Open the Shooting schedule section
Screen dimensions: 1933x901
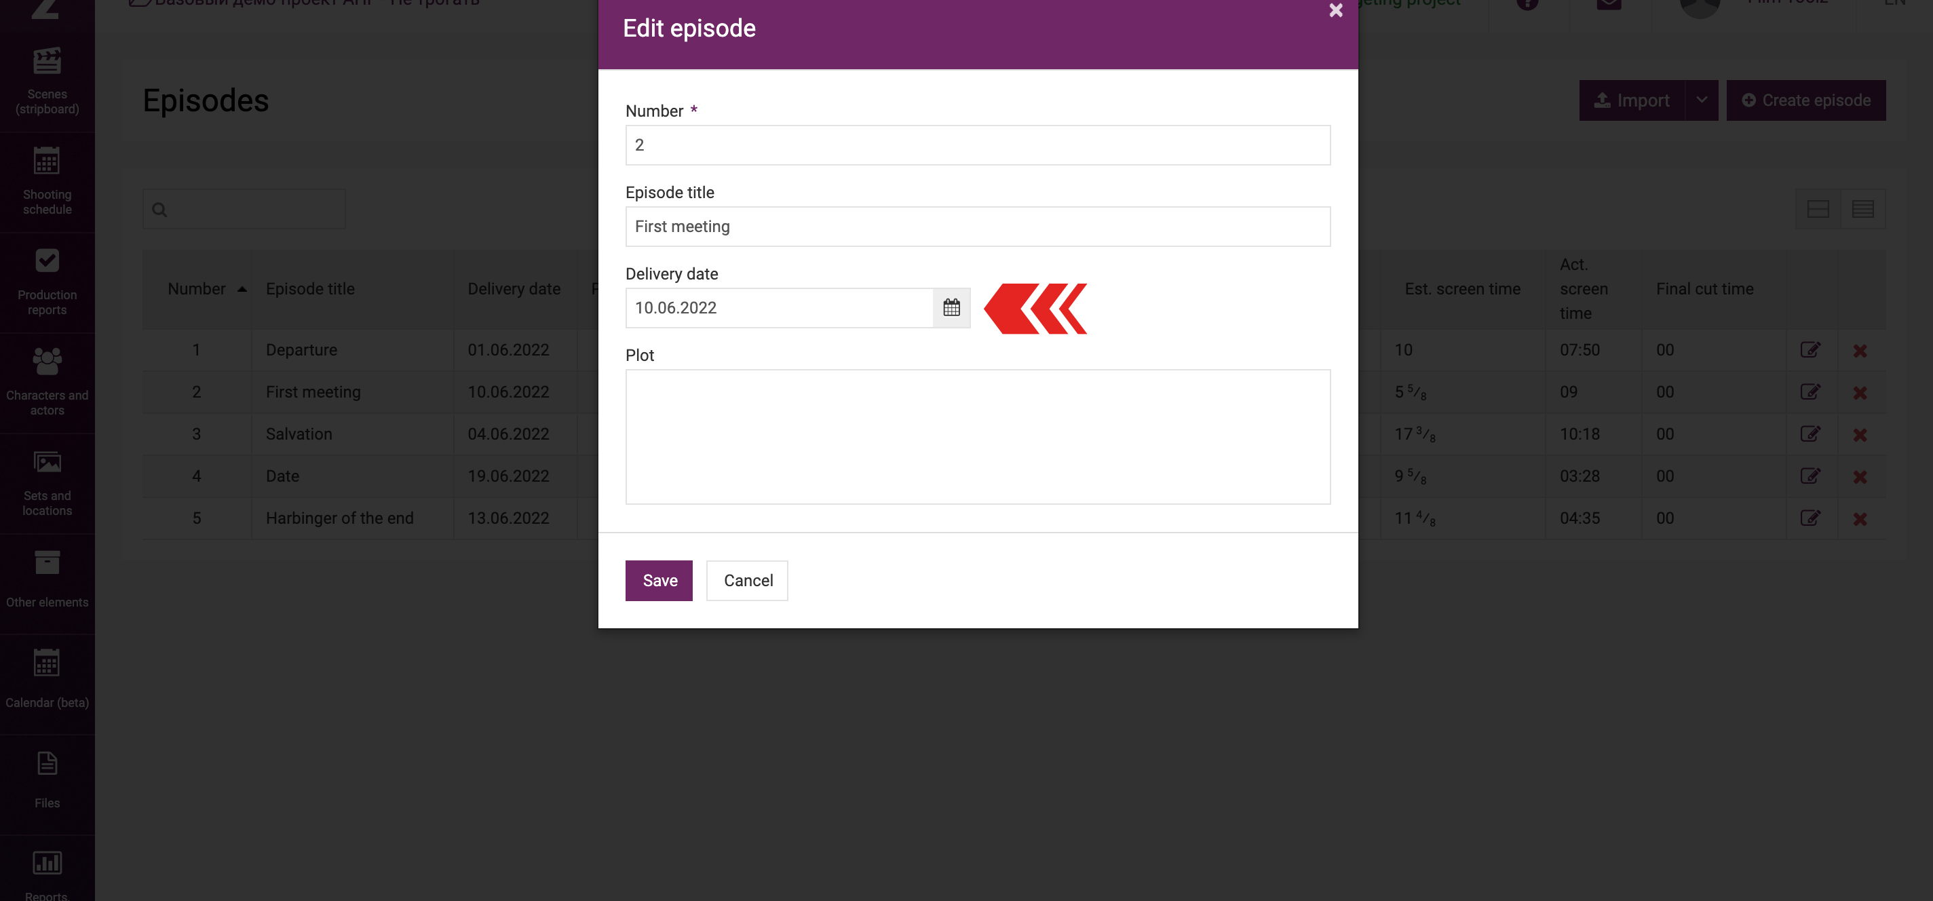pos(47,183)
